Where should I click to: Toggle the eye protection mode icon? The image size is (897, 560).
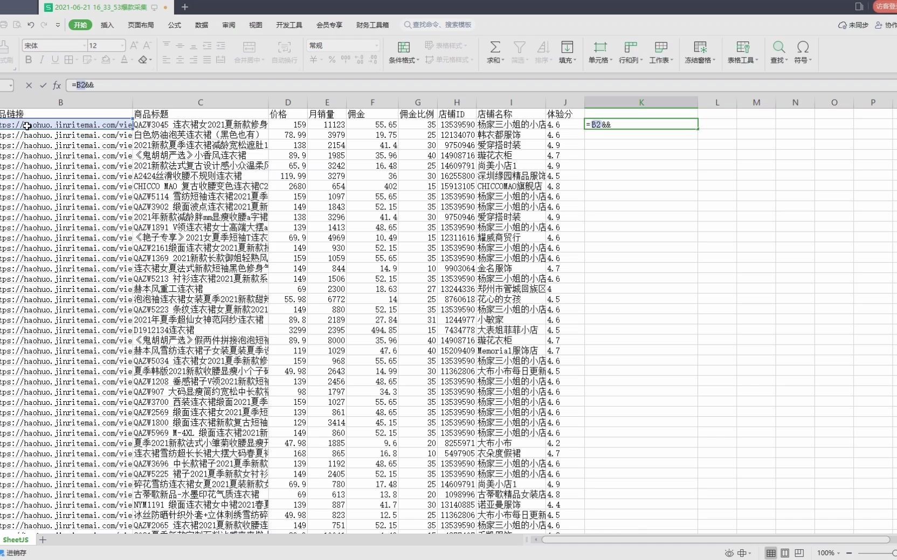(x=729, y=553)
